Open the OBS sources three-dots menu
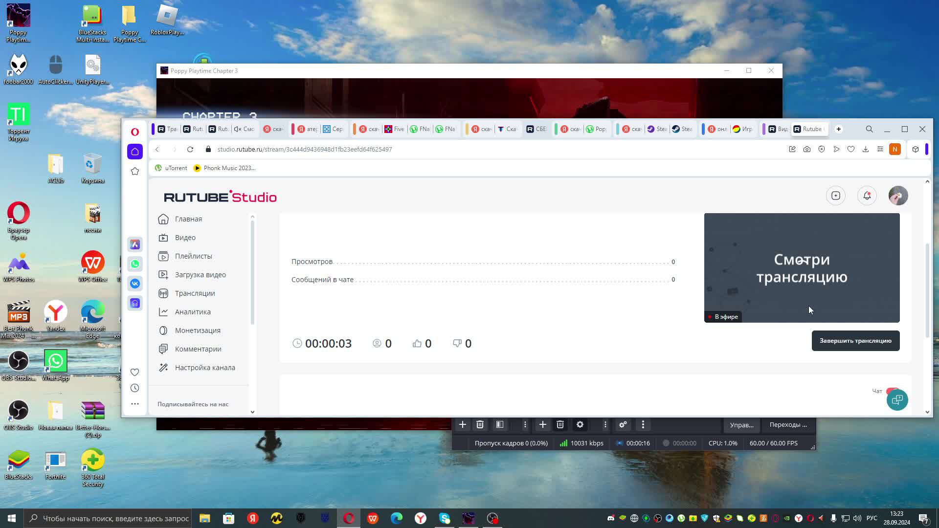Viewport: 939px width, 528px height. coord(605,425)
